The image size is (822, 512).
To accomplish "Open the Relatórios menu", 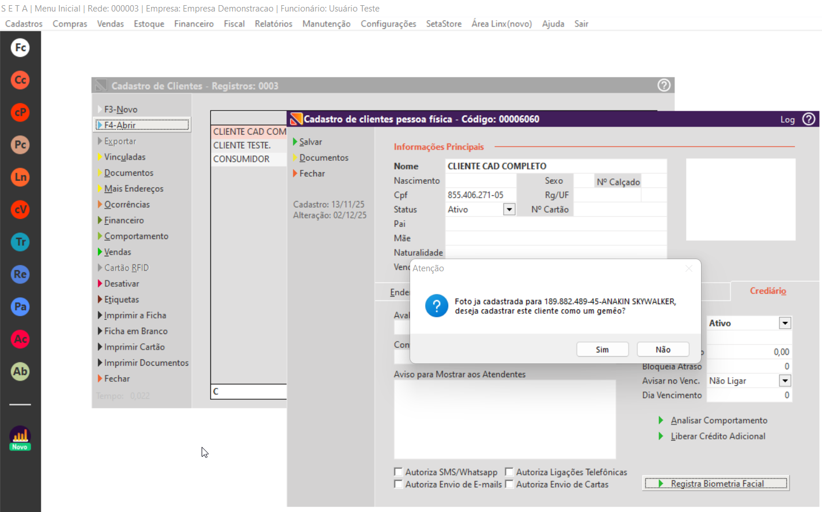I will [274, 24].
